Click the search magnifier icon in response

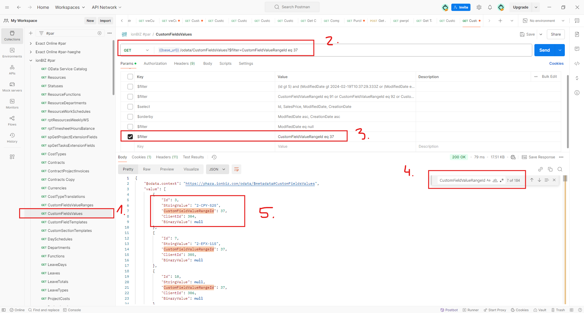(560, 169)
